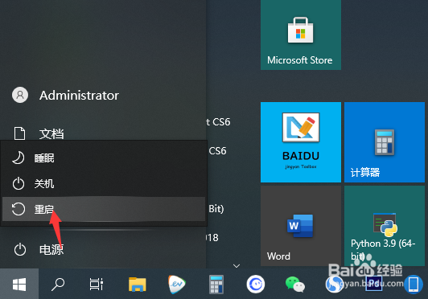Viewport: 428px width, 299px height.
Task: Open WeChat from the taskbar
Action: tap(295, 285)
